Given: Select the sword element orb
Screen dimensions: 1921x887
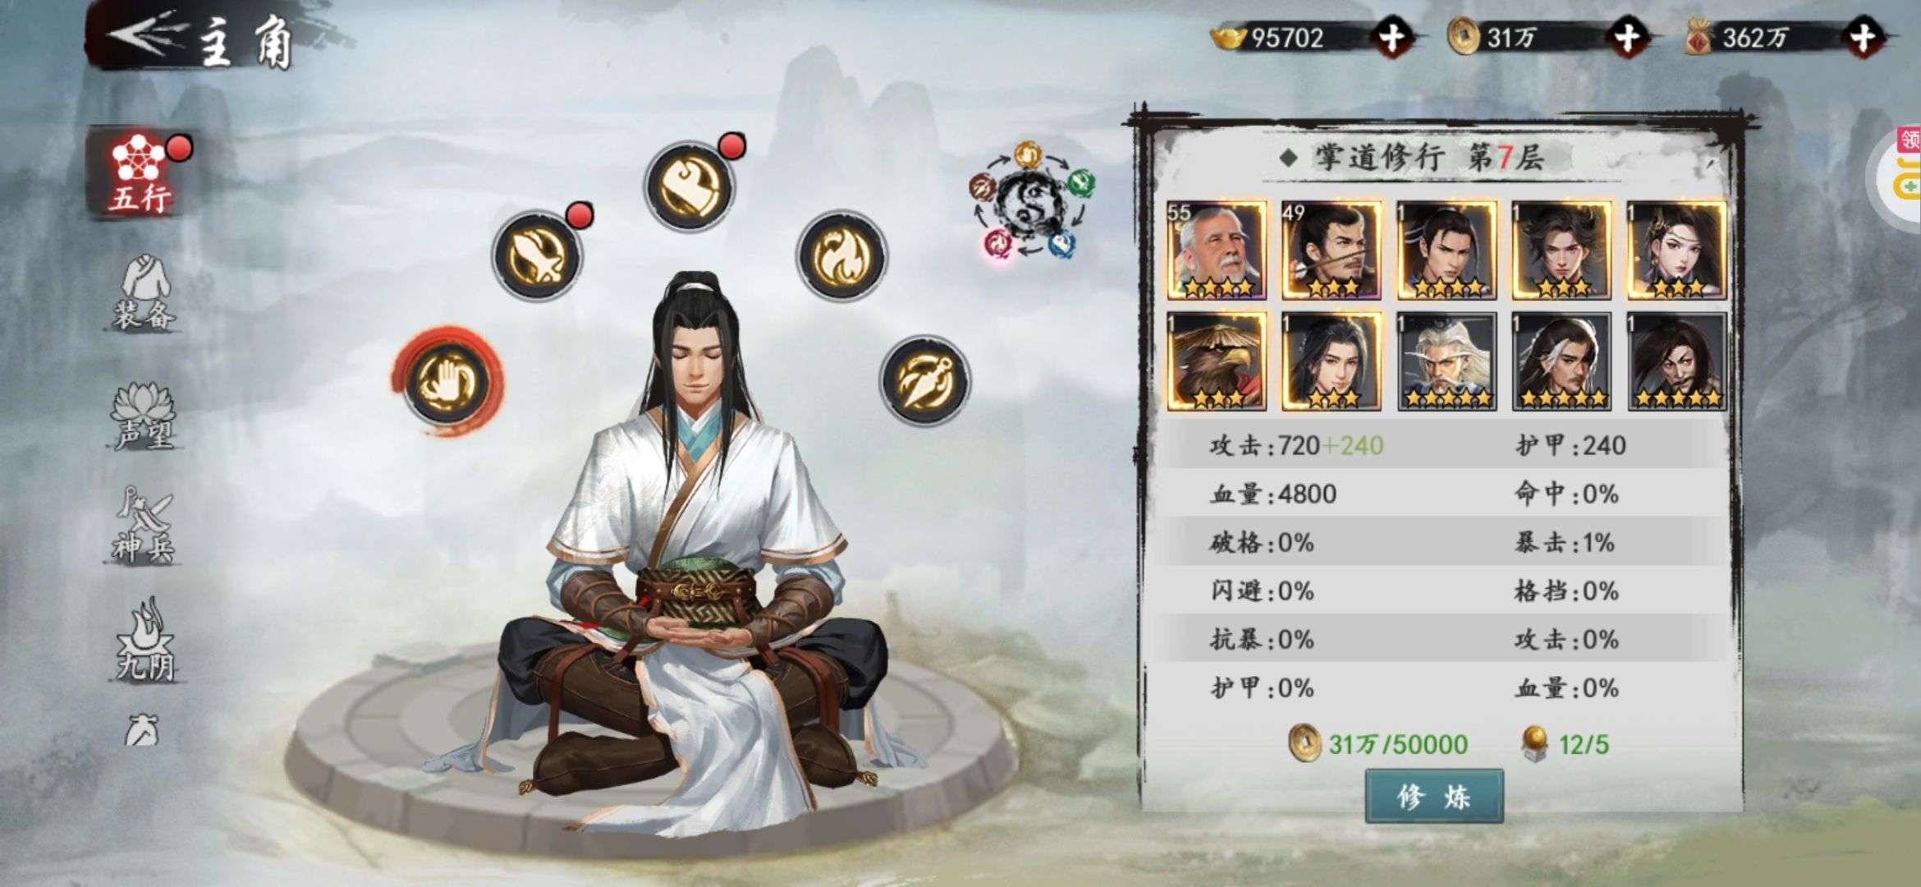Looking at the screenshot, I should tap(538, 255).
